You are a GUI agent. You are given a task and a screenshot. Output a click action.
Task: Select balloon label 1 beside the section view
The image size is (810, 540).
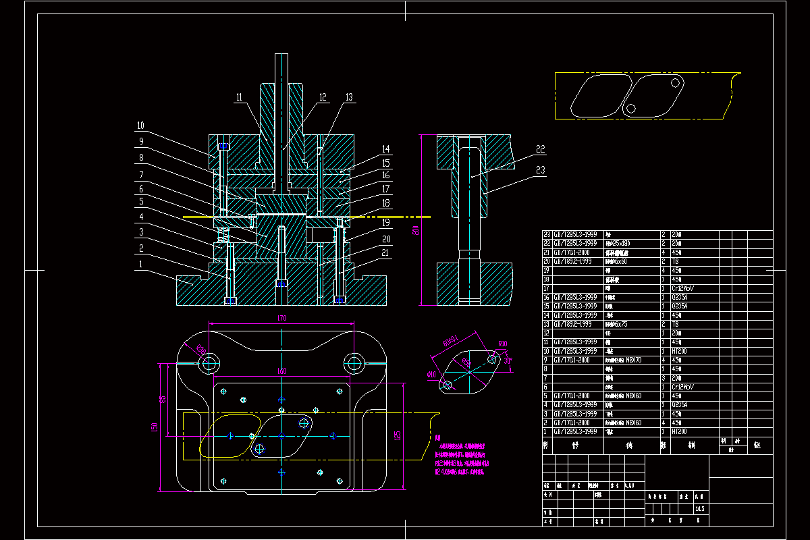coord(142,265)
